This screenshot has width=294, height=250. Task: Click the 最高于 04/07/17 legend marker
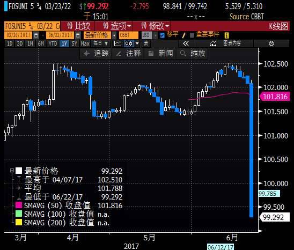(x=19, y=180)
